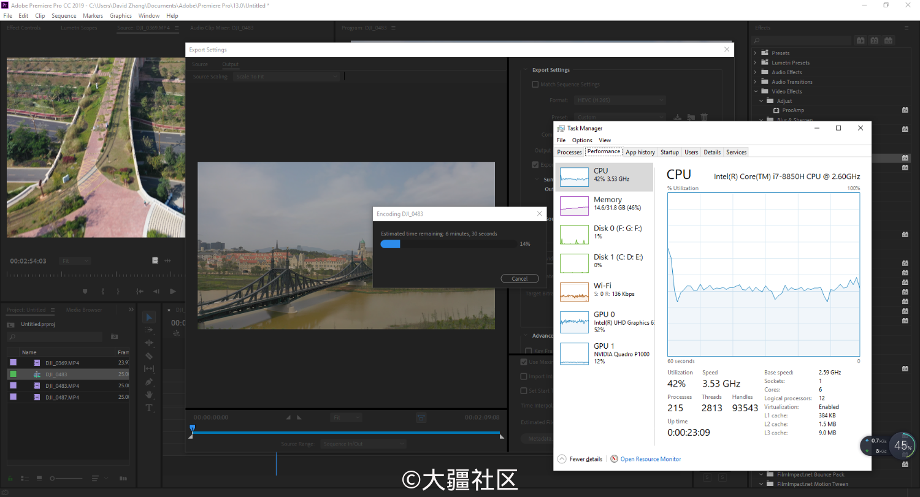
Task: Click blue playhead marker on export timeline
Action: click(192, 428)
